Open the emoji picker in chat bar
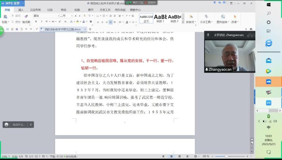The width and height of the screenshot is (282, 160). [7, 125]
